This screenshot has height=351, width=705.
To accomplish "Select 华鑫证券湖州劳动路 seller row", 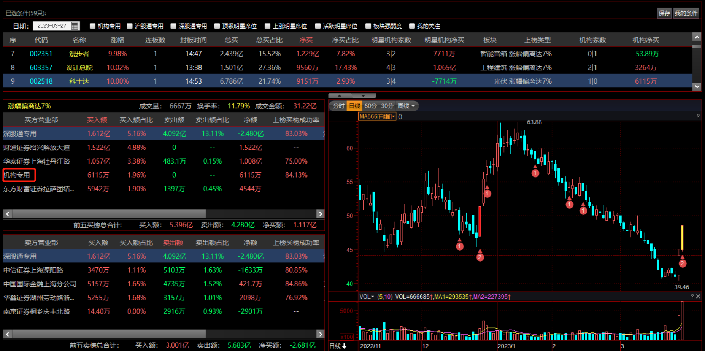I will coord(164,297).
